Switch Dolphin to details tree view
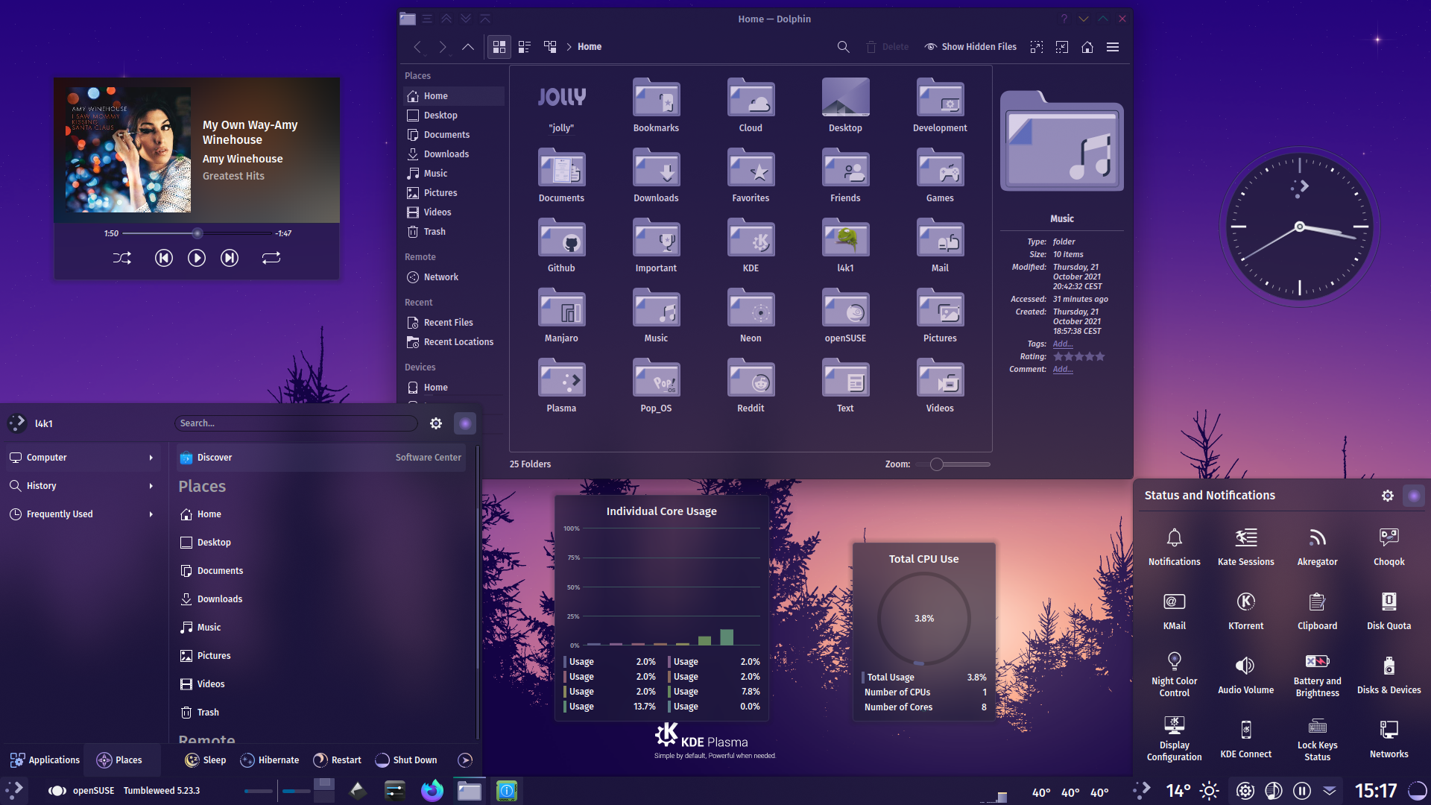The height and width of the screenshot is (805, 1431). click(x=550, y=47)
